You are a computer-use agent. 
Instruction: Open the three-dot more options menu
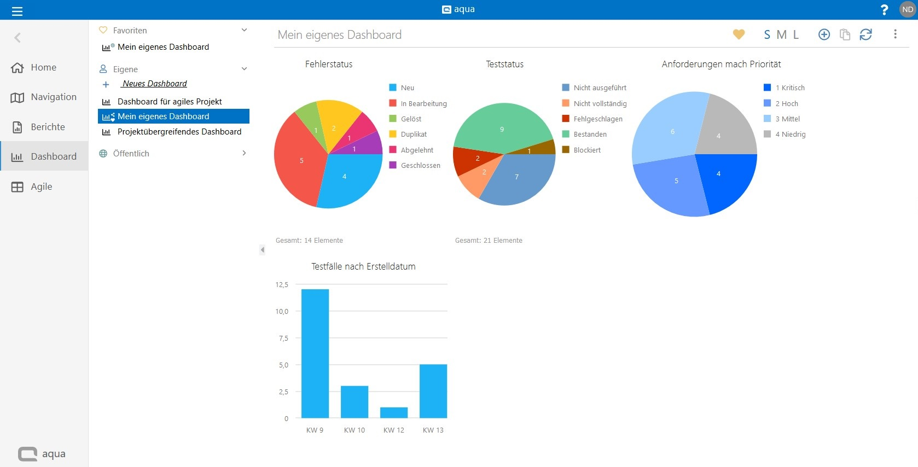coord(895,34)
